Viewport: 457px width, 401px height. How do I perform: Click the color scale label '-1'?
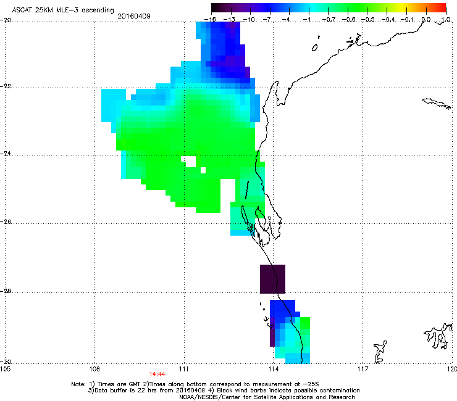(306, 20)
